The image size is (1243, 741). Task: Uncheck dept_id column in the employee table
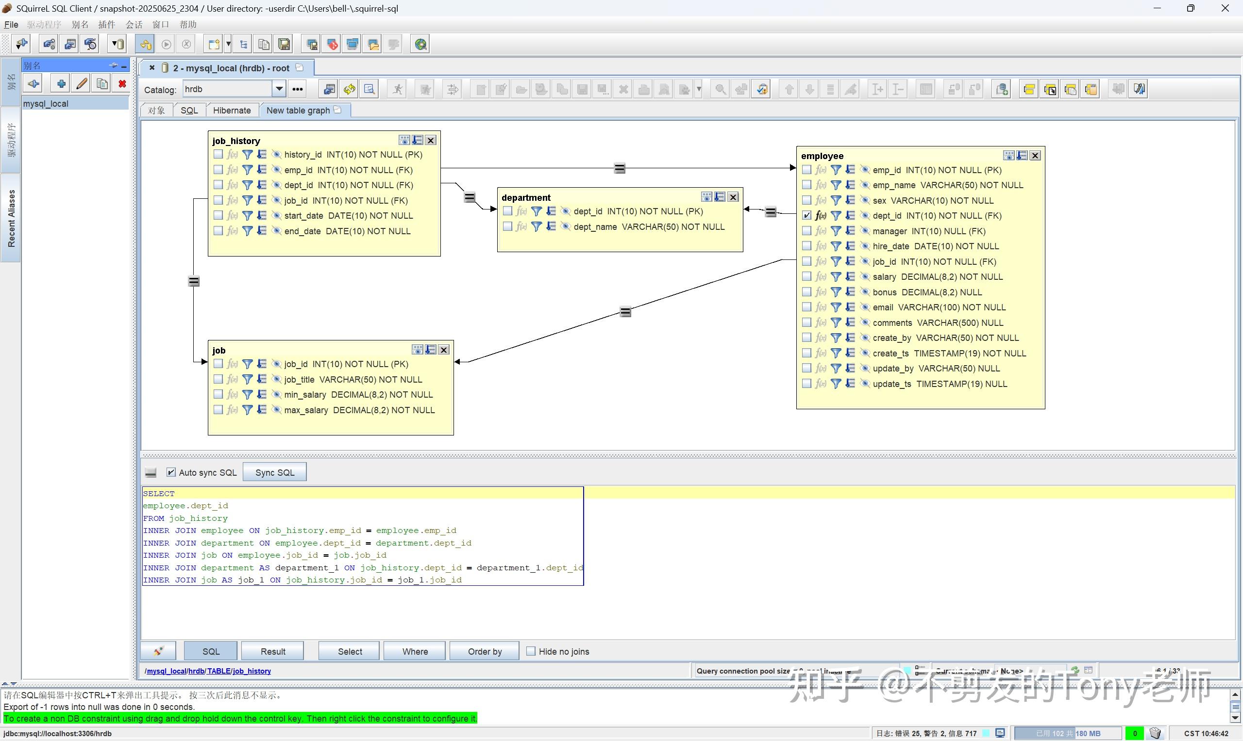(x=806, y=215)
